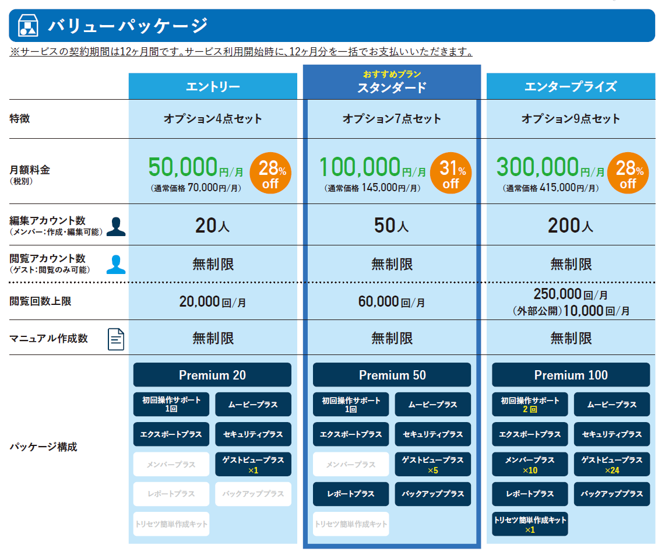This screenshot has height=555, width=665.
Task: Click the manual document page icon
Action: [116, 339]
